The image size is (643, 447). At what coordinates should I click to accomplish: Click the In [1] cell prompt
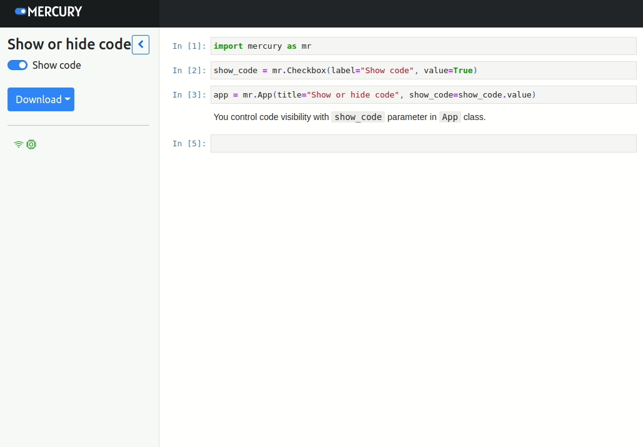point(188,46)
